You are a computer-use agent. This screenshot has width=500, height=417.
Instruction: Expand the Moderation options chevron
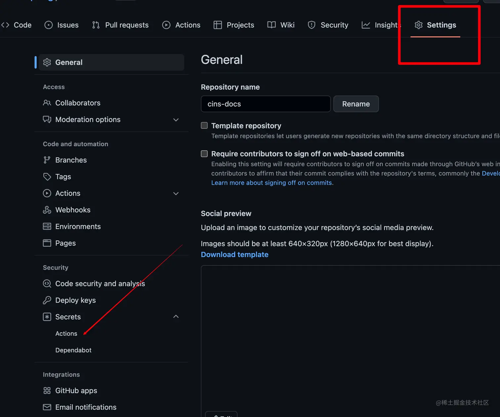[176, 120]
